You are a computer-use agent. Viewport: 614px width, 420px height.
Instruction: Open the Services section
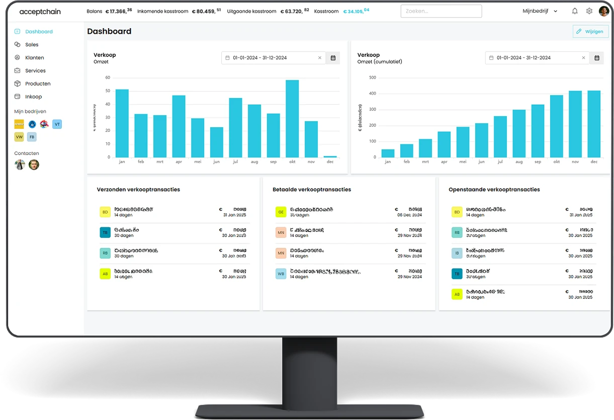pyautogui.click(x=35, y=71)
